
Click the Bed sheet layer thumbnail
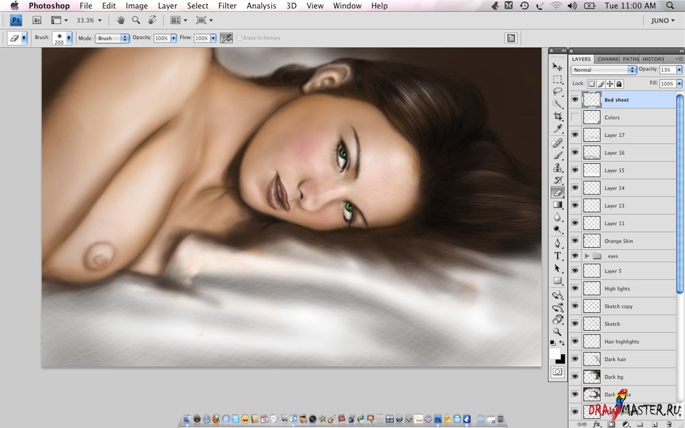point(592,99)
